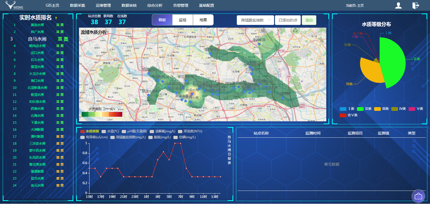Expand the 高锰酸盐指数 dropdown
The width and height of the screenshot is (430, 204).
coord(255,20)
